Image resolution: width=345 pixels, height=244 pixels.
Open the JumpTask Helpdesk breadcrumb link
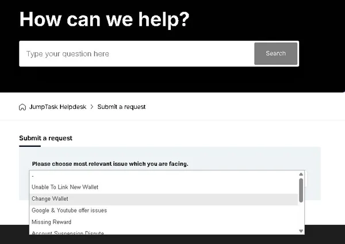pyautogui.click(x=57, y=107)
